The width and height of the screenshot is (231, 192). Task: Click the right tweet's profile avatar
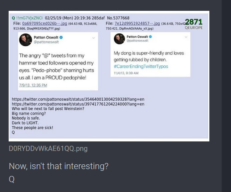[x=119, y=39]
